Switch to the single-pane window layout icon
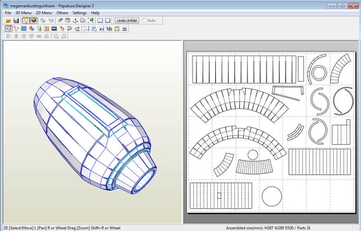 pos(108,20)
